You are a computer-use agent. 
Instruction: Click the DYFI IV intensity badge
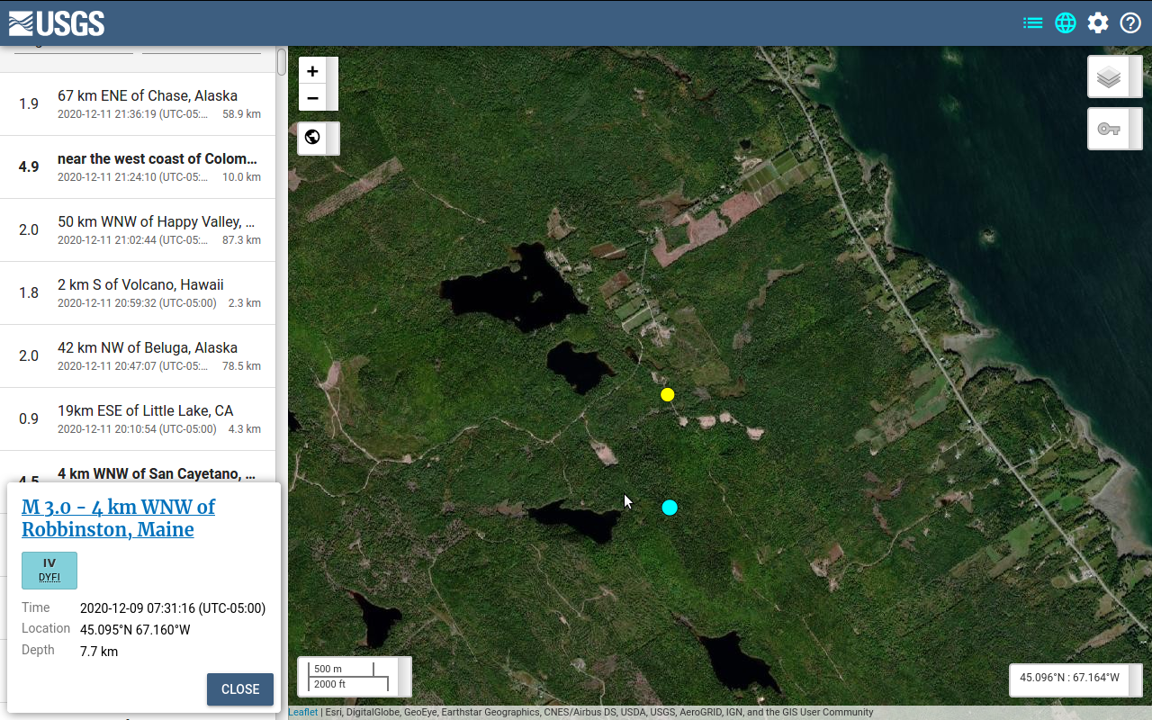click(49, 571)
